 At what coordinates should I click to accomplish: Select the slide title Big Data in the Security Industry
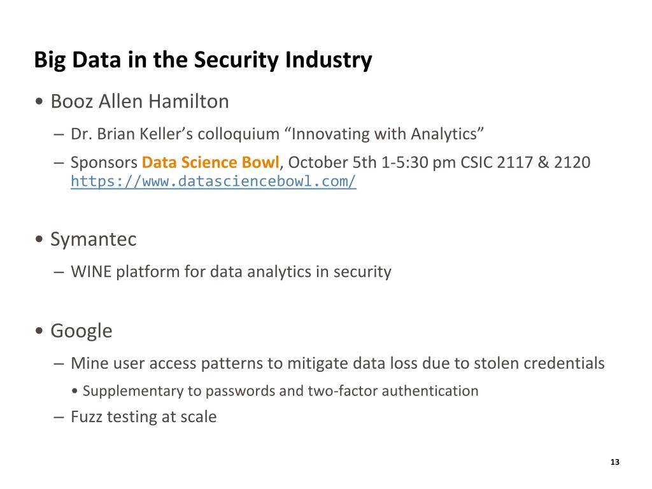coord(203,60)
